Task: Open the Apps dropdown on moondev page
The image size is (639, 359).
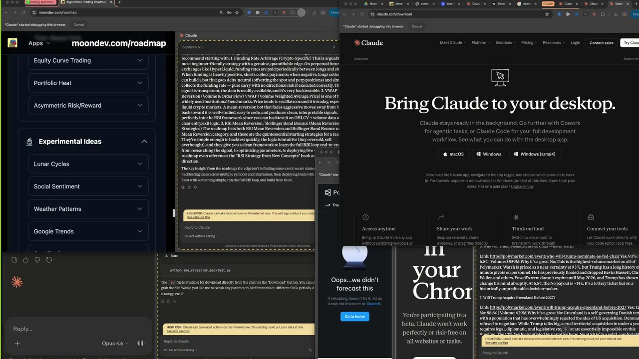Action: click(x=39, y=43)
